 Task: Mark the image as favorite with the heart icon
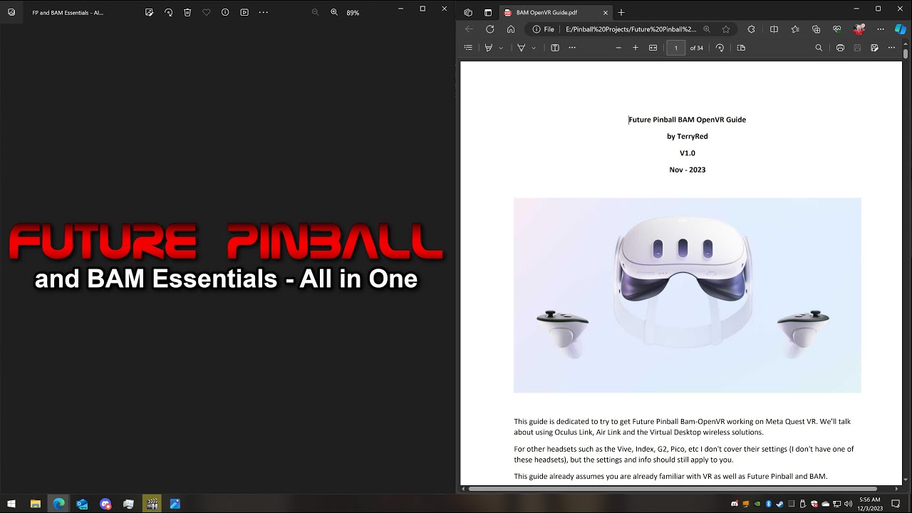coord(207,12)
